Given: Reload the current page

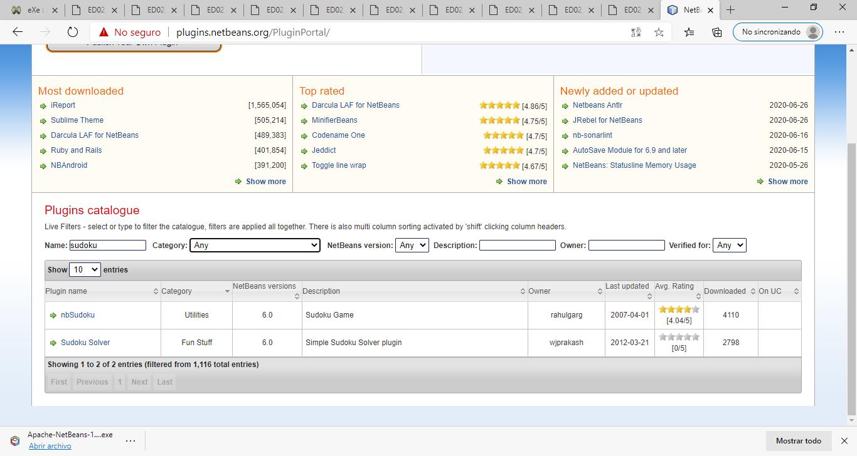Looking at the screenshot, I should (73, 32).
